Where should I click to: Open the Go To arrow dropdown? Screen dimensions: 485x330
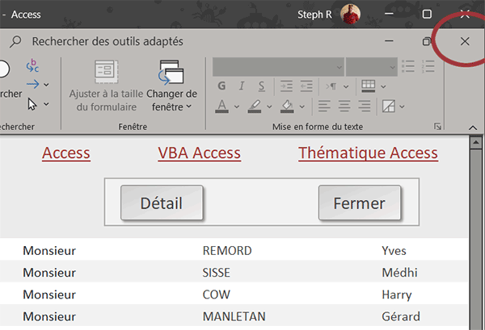[46, 85]
